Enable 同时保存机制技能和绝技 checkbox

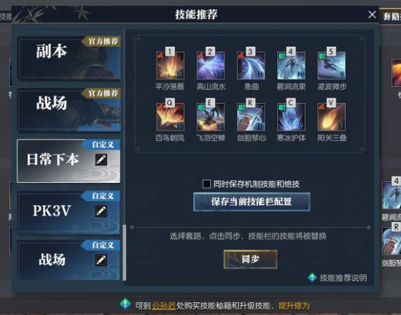click(207, 184)
